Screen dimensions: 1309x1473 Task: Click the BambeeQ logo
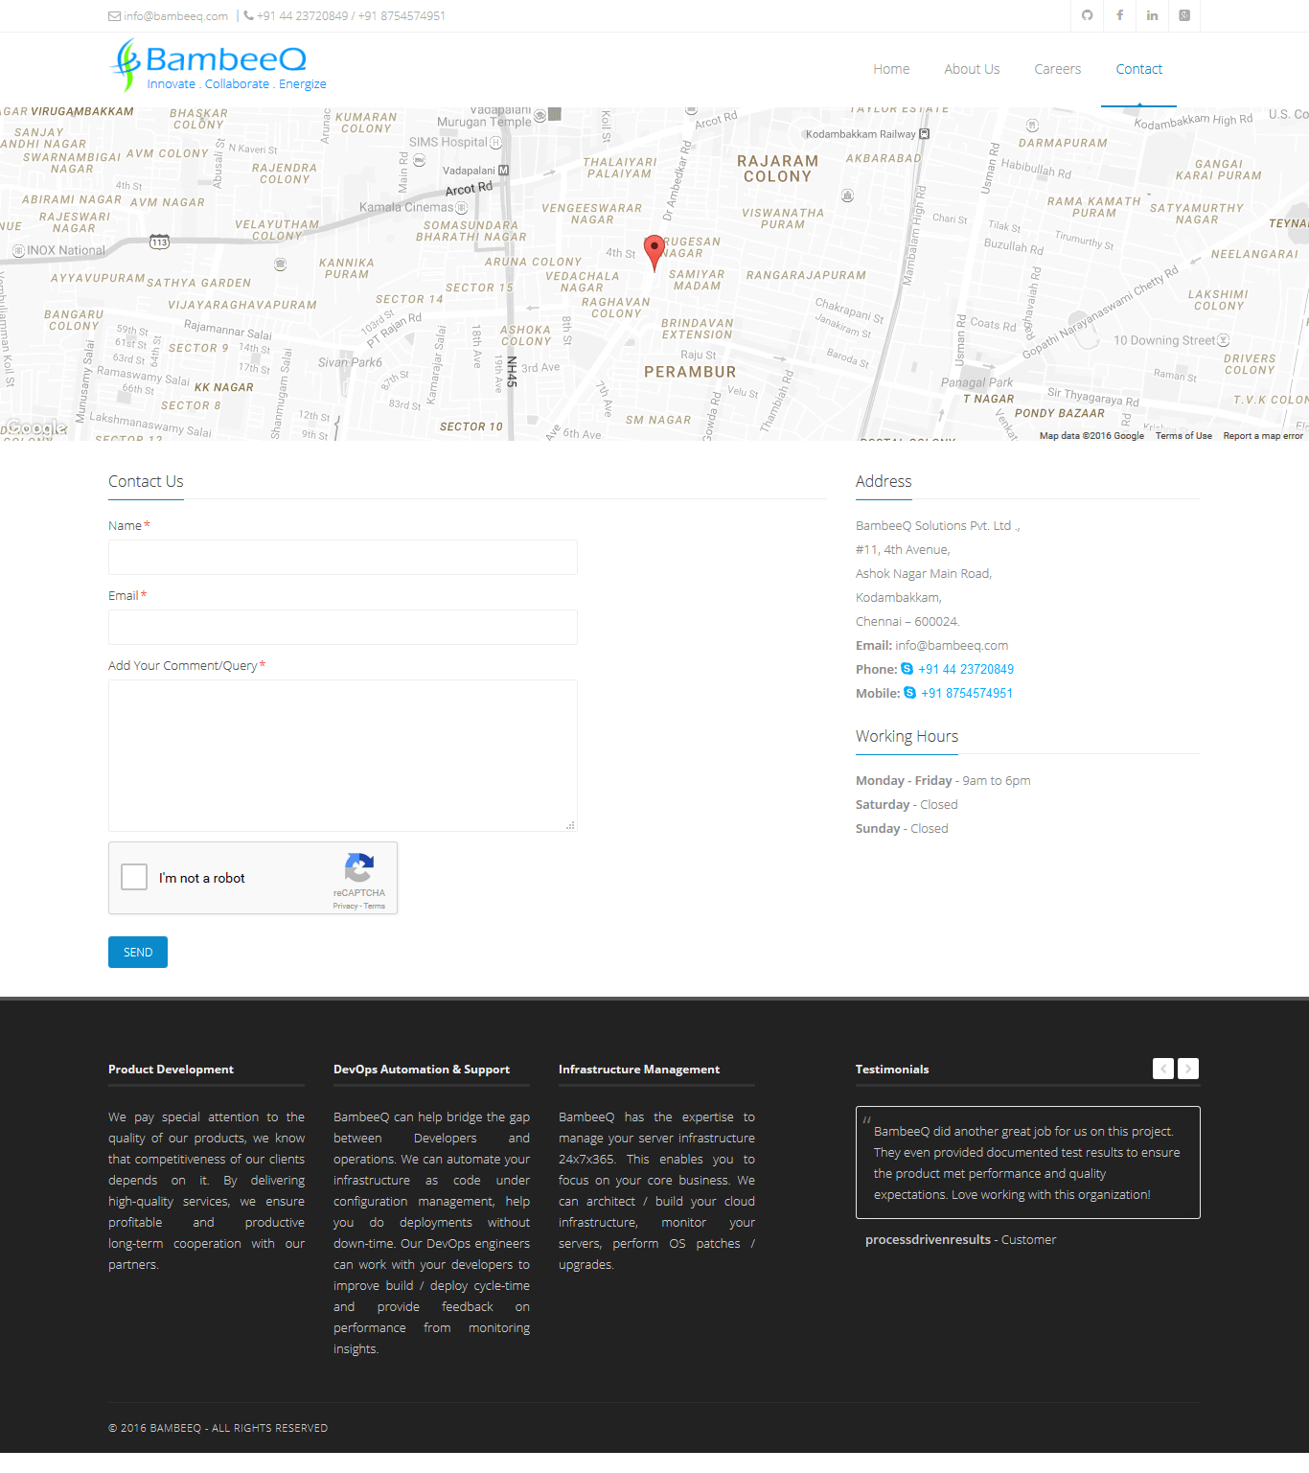[x=220, y=64]
